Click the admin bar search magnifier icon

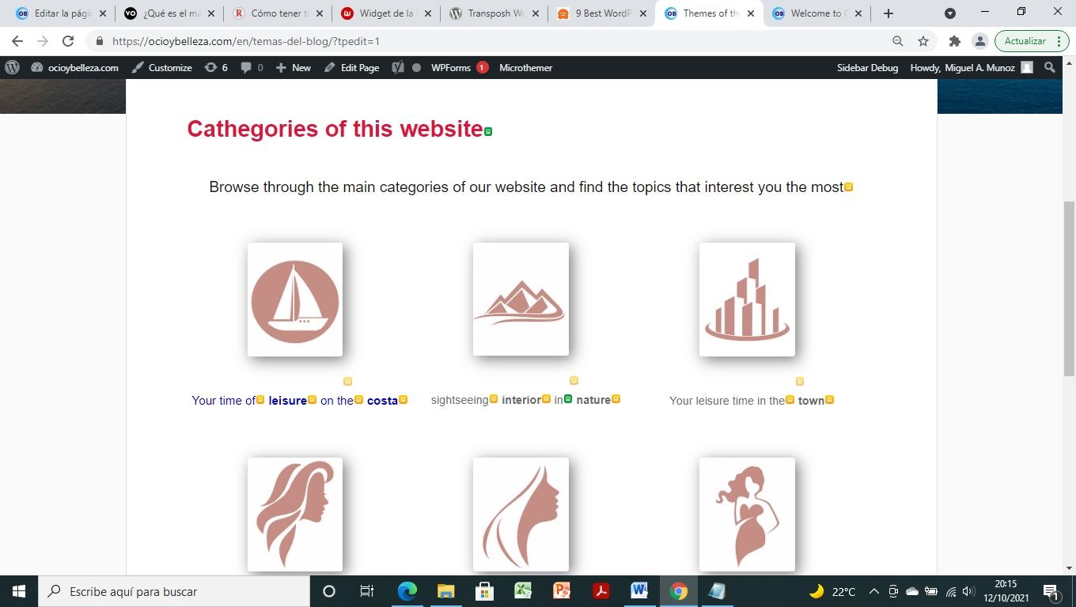(1050, 68)
